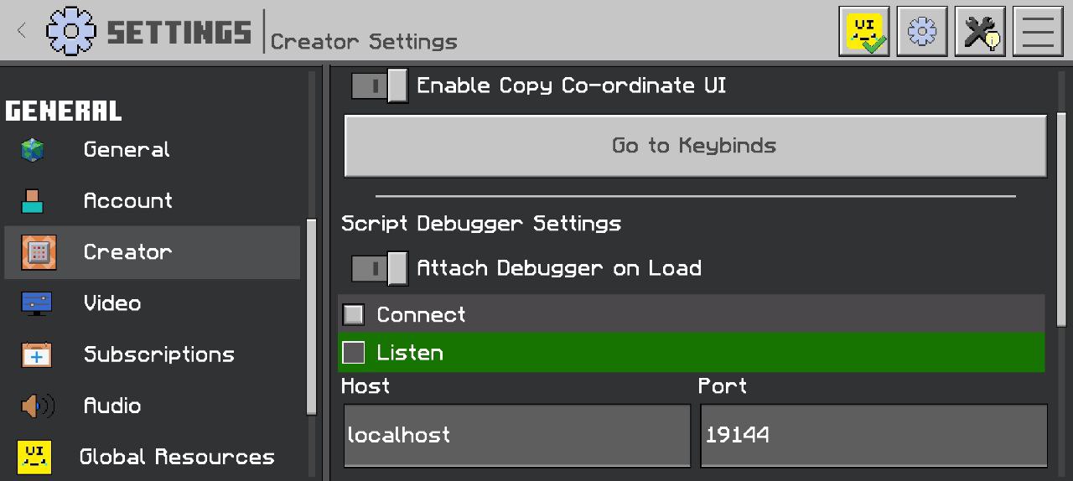The height and width of the screenshot is (481, 1073).
Task: Open the gear icon in top toolbar
Action: (922, 32)
